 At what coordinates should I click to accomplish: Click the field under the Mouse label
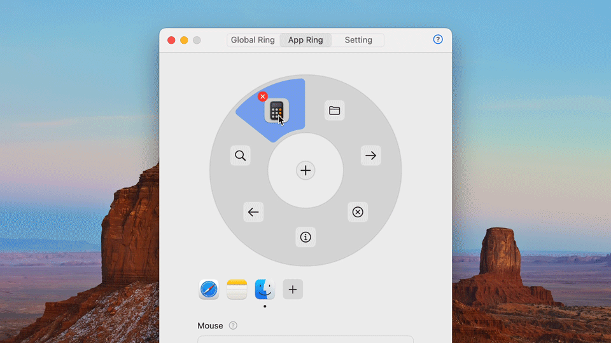(305, 339)
